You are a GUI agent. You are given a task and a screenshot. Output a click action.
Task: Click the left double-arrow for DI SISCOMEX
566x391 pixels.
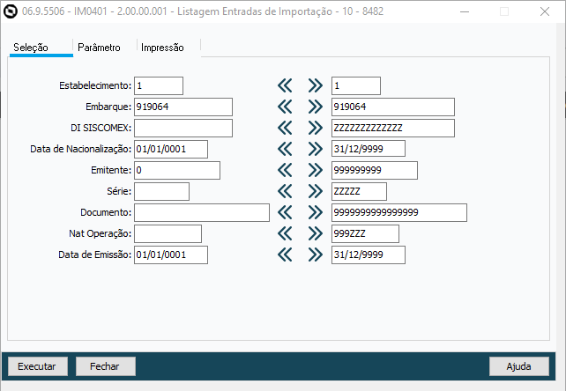coord(284,128)
